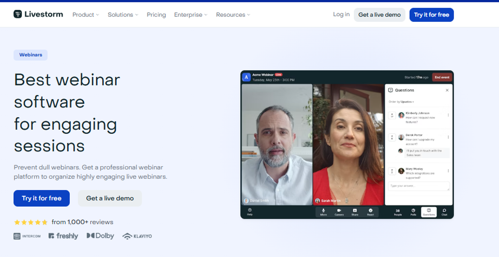Click the 'Prevent dull webinars' description text
Image resolution: width=499 pixels, height=257 pixels.
[x=90, y=172]
